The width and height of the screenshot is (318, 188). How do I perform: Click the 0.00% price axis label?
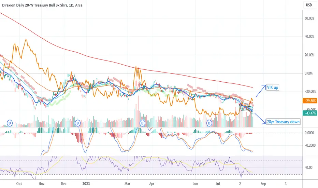[309, 73]
